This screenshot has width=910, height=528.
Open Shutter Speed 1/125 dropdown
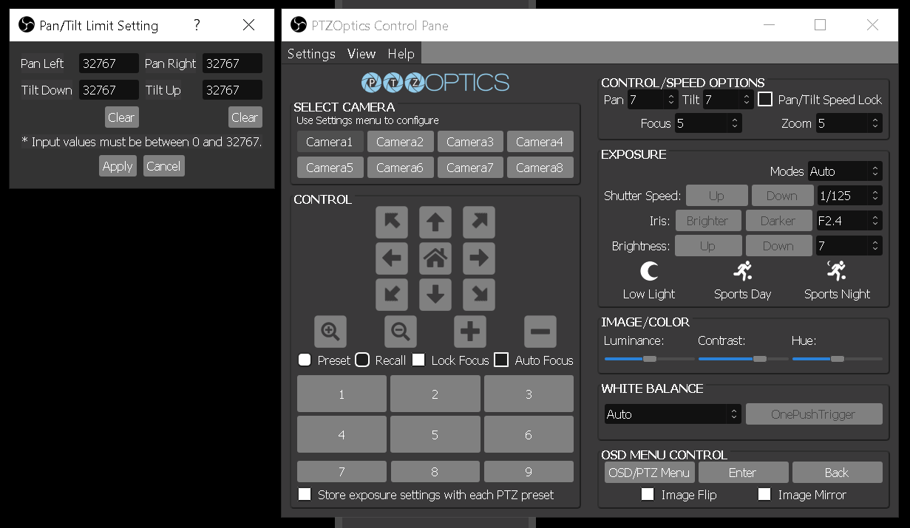(849, 196)
